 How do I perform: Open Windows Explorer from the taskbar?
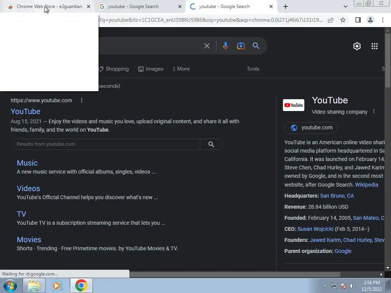(34, 285)
